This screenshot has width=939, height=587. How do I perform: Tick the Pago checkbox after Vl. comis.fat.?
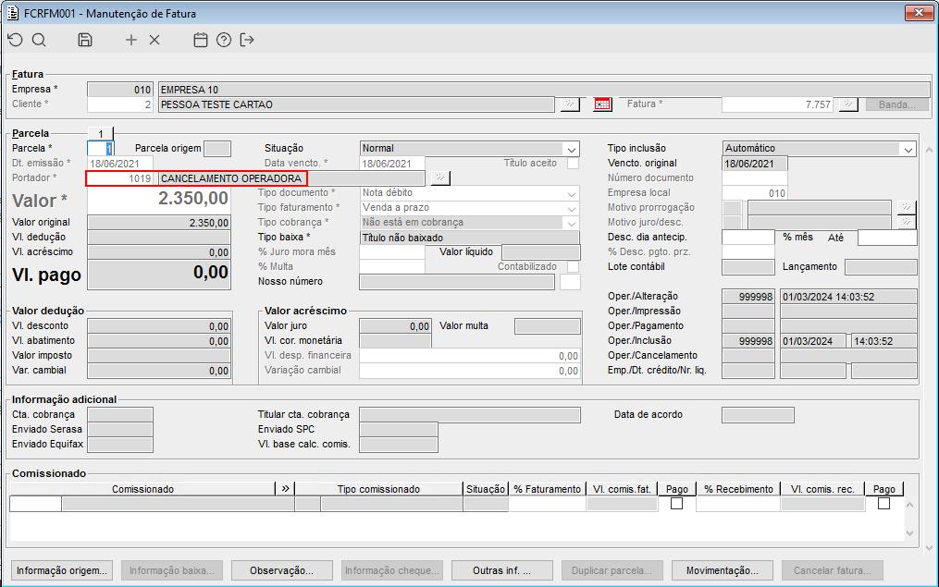coord(676,504)
